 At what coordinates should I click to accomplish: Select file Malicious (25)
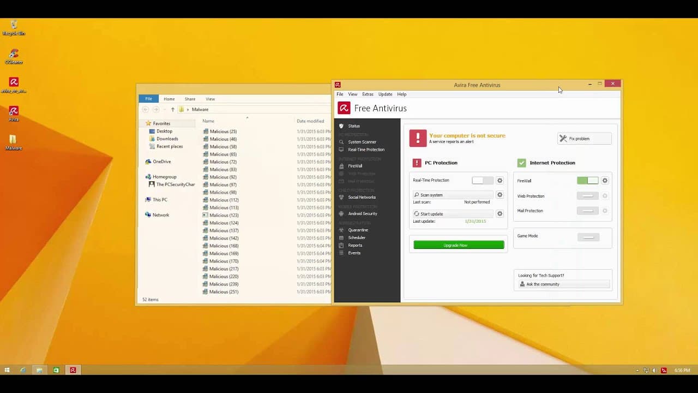[x=223, y=132]
